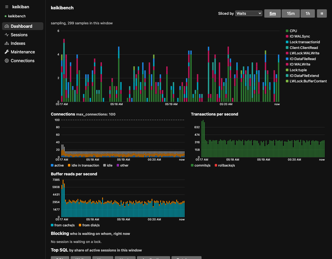The image size is (332, 259).
Task: Click 'max_connections: 100' text
Action: [96, 114]
